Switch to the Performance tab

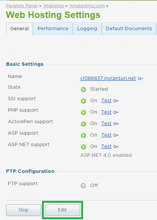[x=53, y=29]
